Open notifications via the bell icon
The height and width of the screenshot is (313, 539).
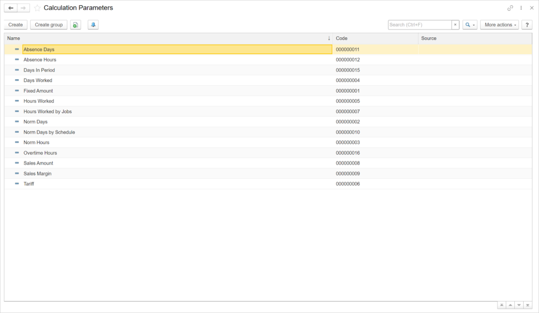click(x=93, y=25)
